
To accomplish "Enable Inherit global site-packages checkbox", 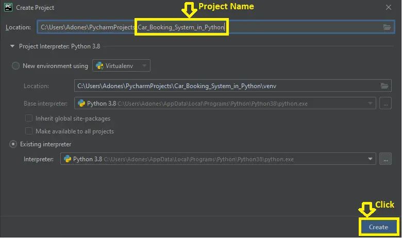I will pos(29,118).
